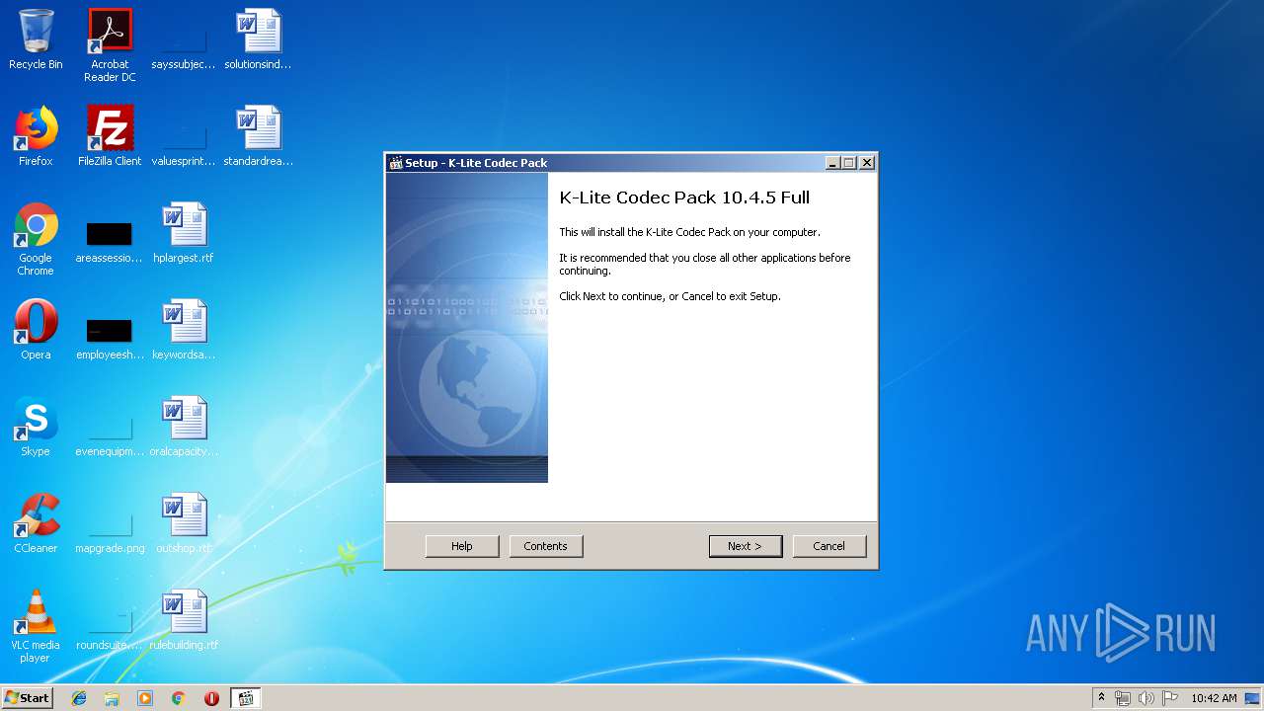Screen dimensions: 1264x711
Task: Launch VLC media player from the desktop
Action: click(x=36, y=626)
